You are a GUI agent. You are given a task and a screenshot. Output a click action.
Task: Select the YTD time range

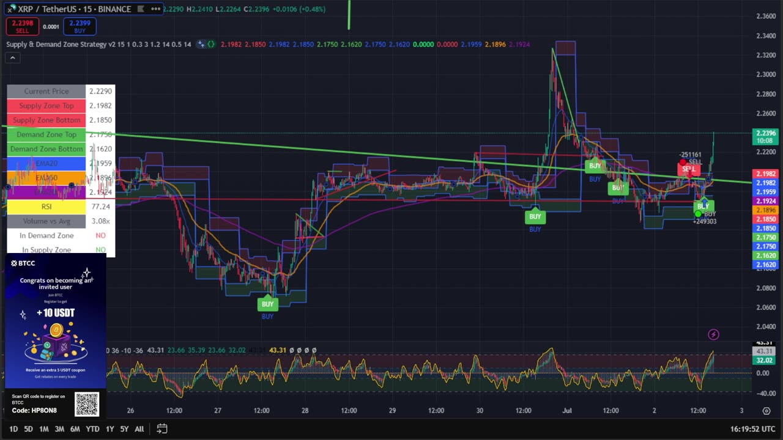pyautogui.click(x=92, y=429)
